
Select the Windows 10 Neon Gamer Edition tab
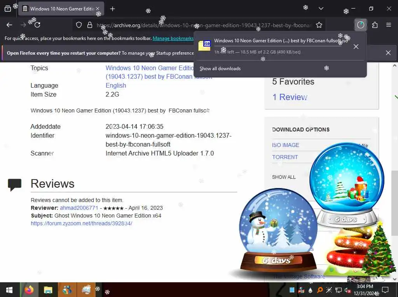pos(61,9)
